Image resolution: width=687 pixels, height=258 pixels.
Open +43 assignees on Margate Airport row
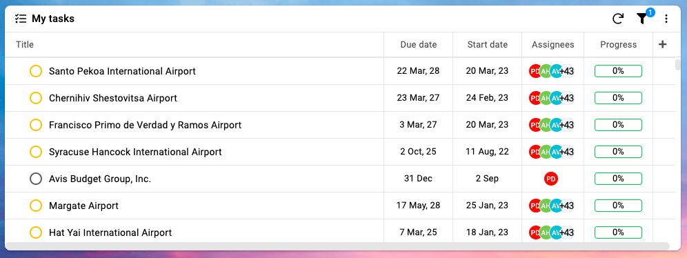coord(567,205)
